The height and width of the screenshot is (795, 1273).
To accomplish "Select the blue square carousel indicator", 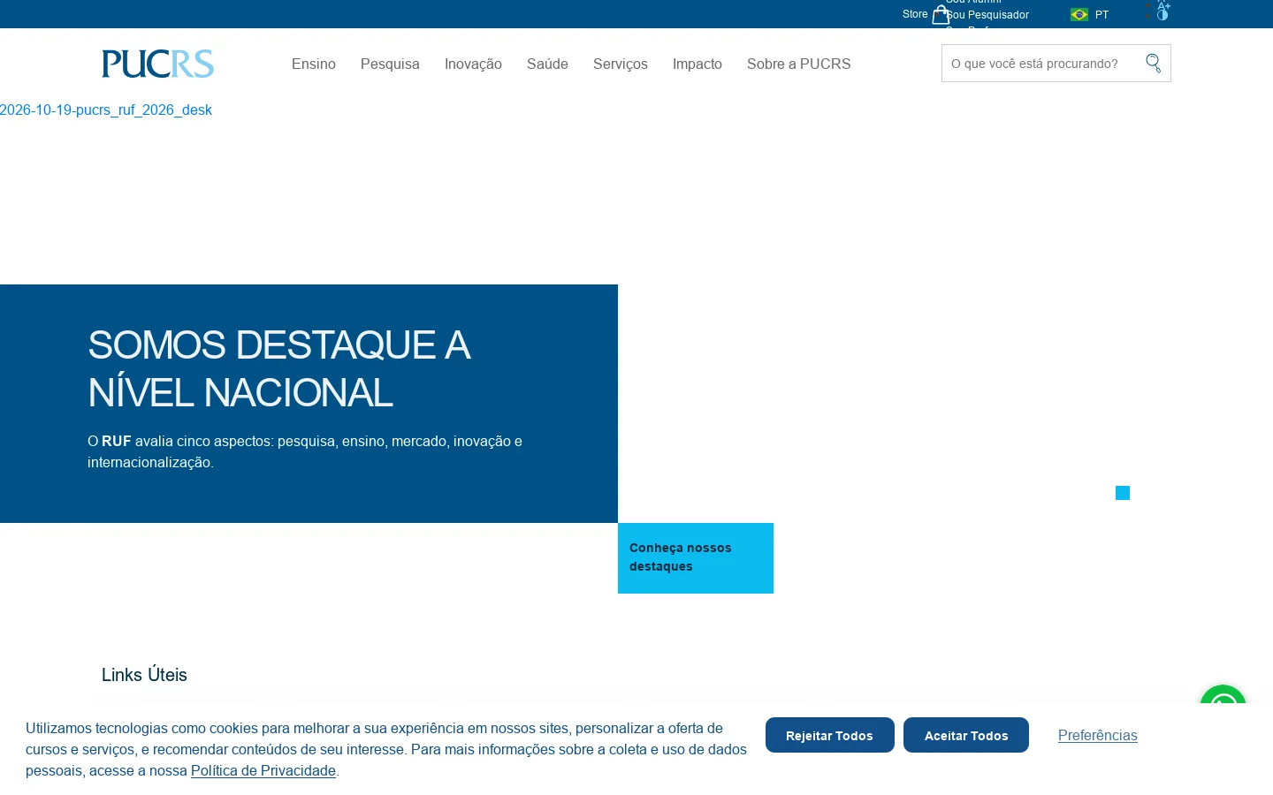I will point(1123,493).
